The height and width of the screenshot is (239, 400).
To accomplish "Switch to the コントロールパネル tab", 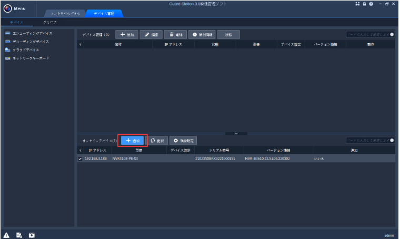I will (65, 13).
